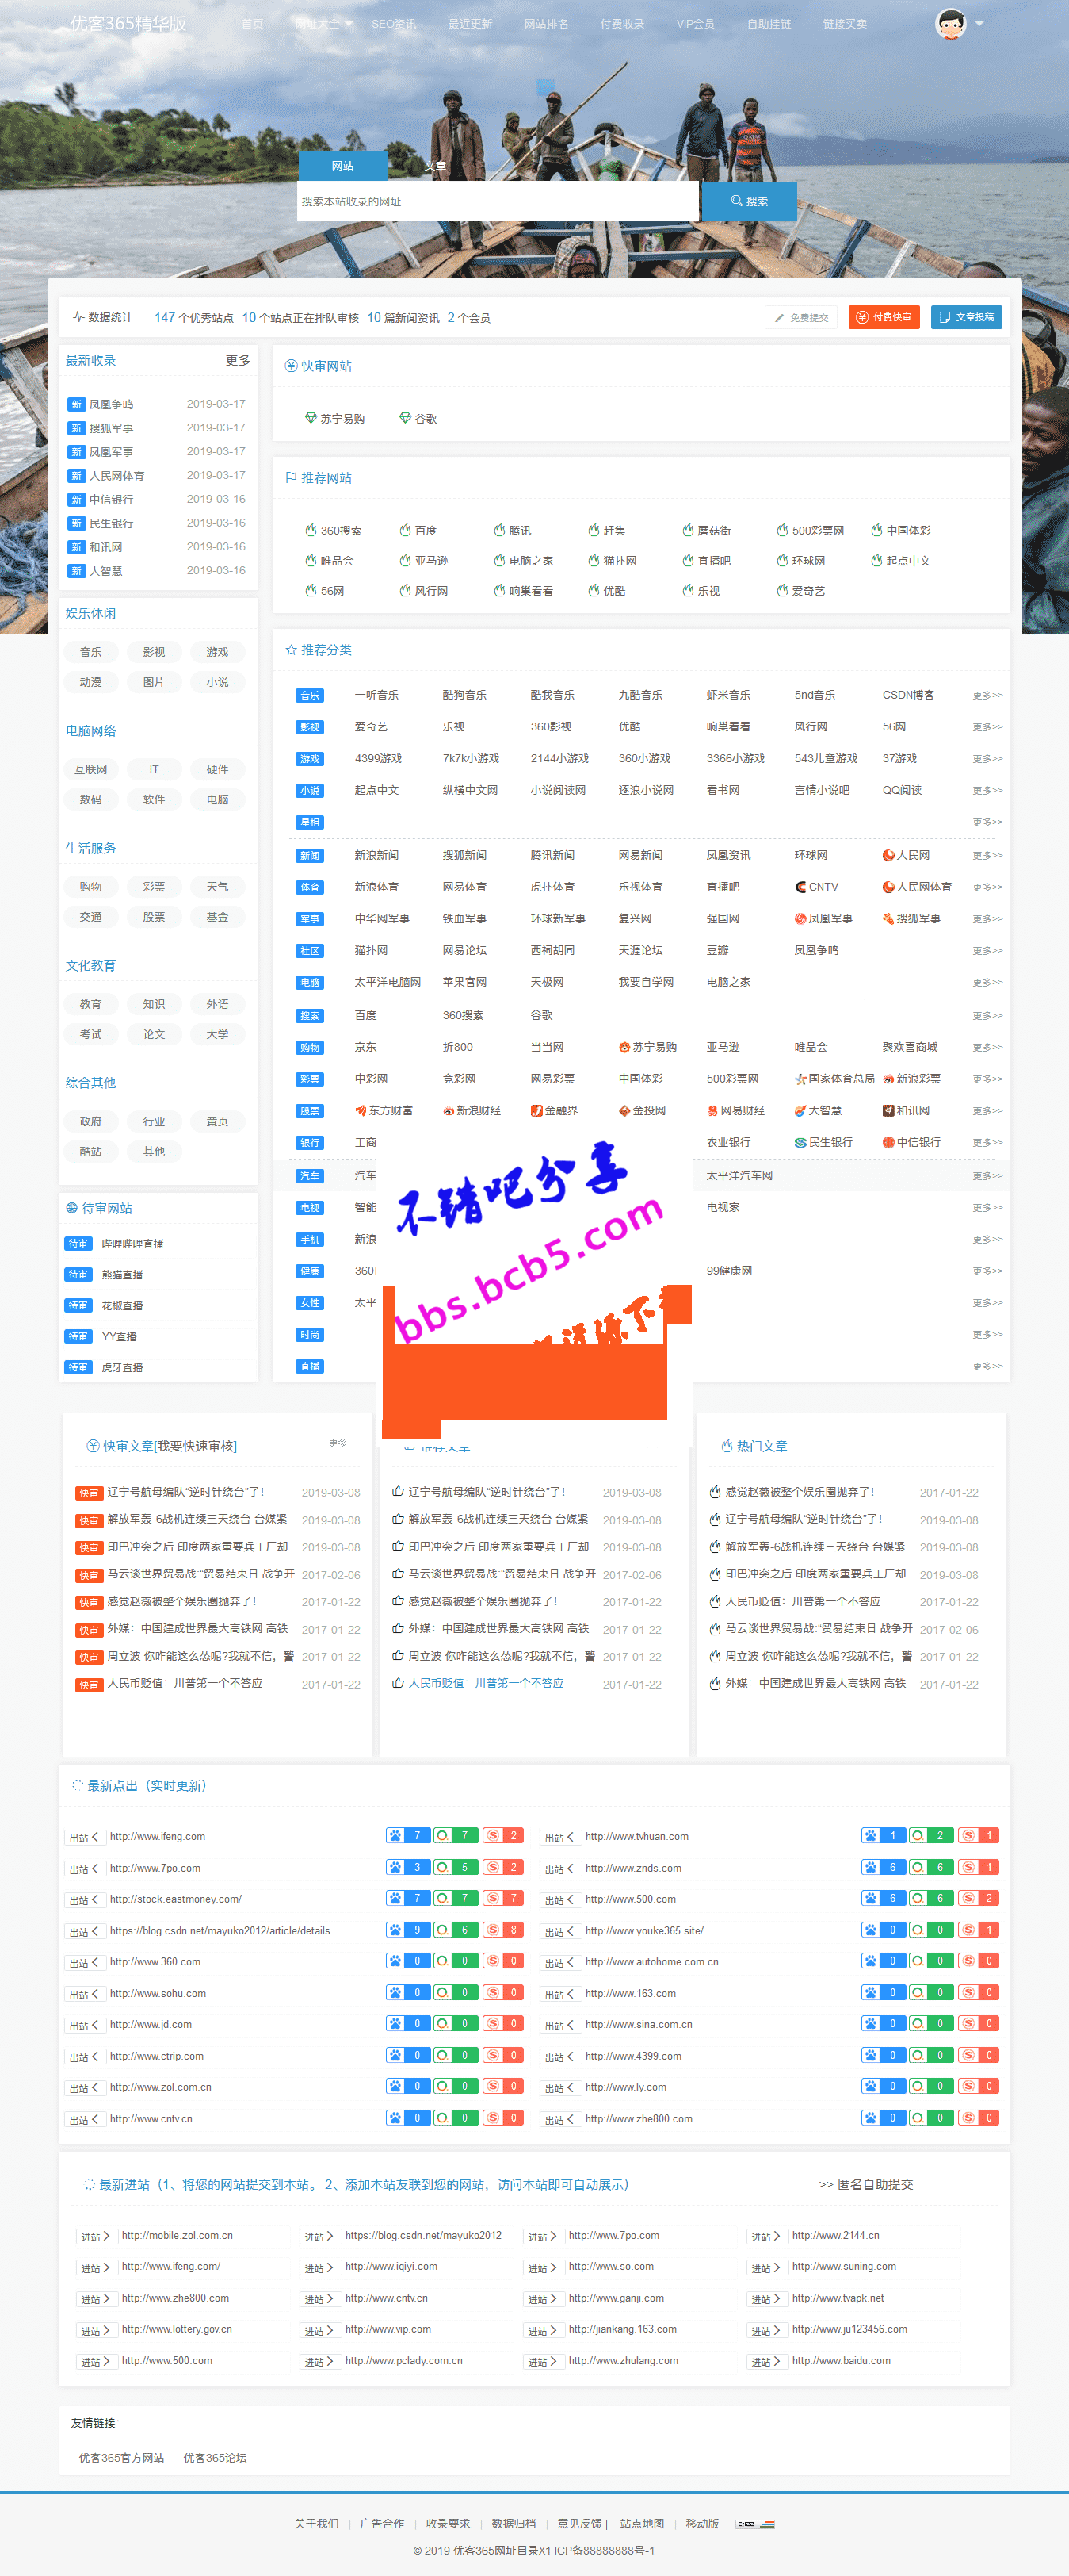This screenshot has height=2576, width=1069.
Task: Open SEO资讯 in the top navigation
Action: pos(394,23)
